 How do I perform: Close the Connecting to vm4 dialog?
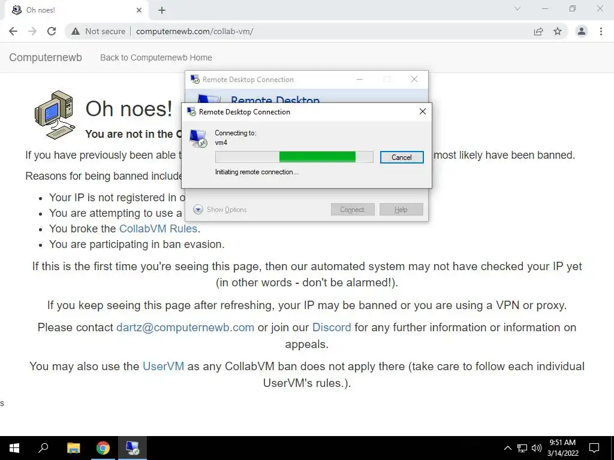coord(423,111)
